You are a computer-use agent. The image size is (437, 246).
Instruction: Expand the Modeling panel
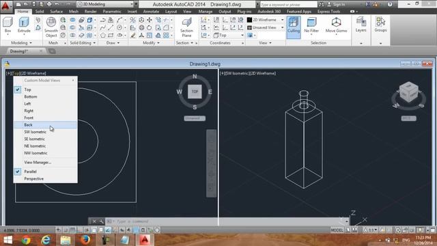point(21,43)
